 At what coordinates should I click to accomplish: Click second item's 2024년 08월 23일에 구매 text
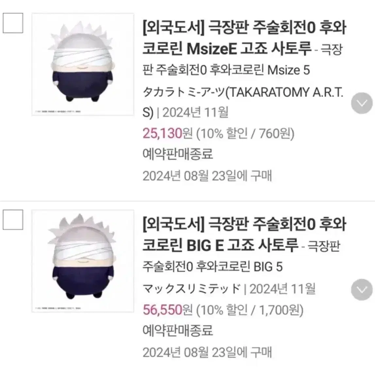(x=207, y=352)
